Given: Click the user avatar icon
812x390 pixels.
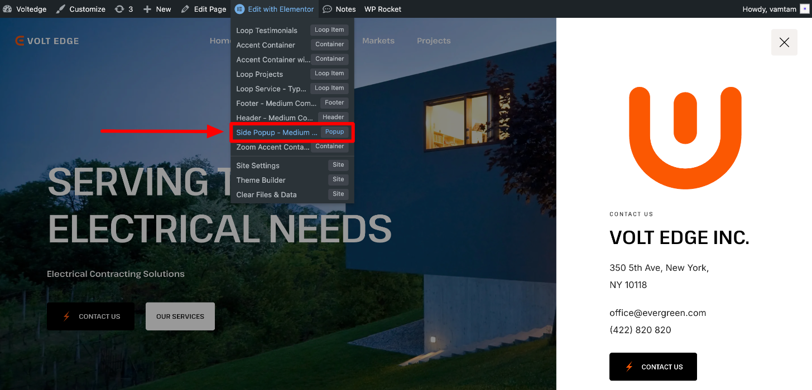Looking at the screenshot, I should (804, 9).
